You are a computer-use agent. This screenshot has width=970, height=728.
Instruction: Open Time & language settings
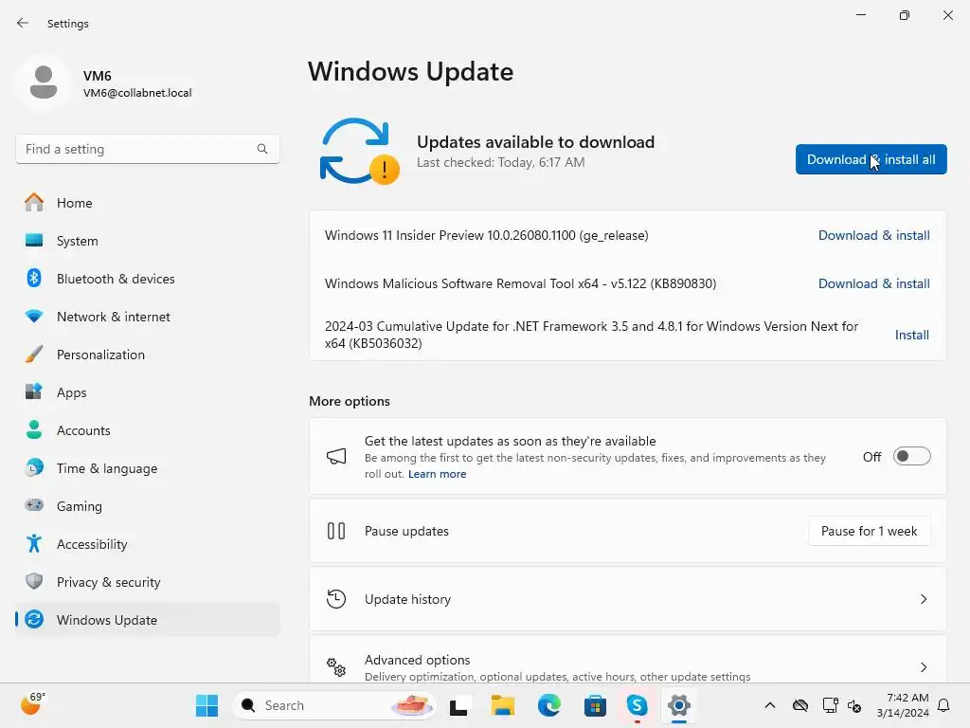pyautogui.click(x=148, y=468)
